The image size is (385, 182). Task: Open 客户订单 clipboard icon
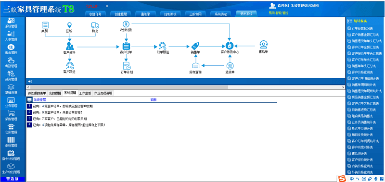(x=126, y=46)
